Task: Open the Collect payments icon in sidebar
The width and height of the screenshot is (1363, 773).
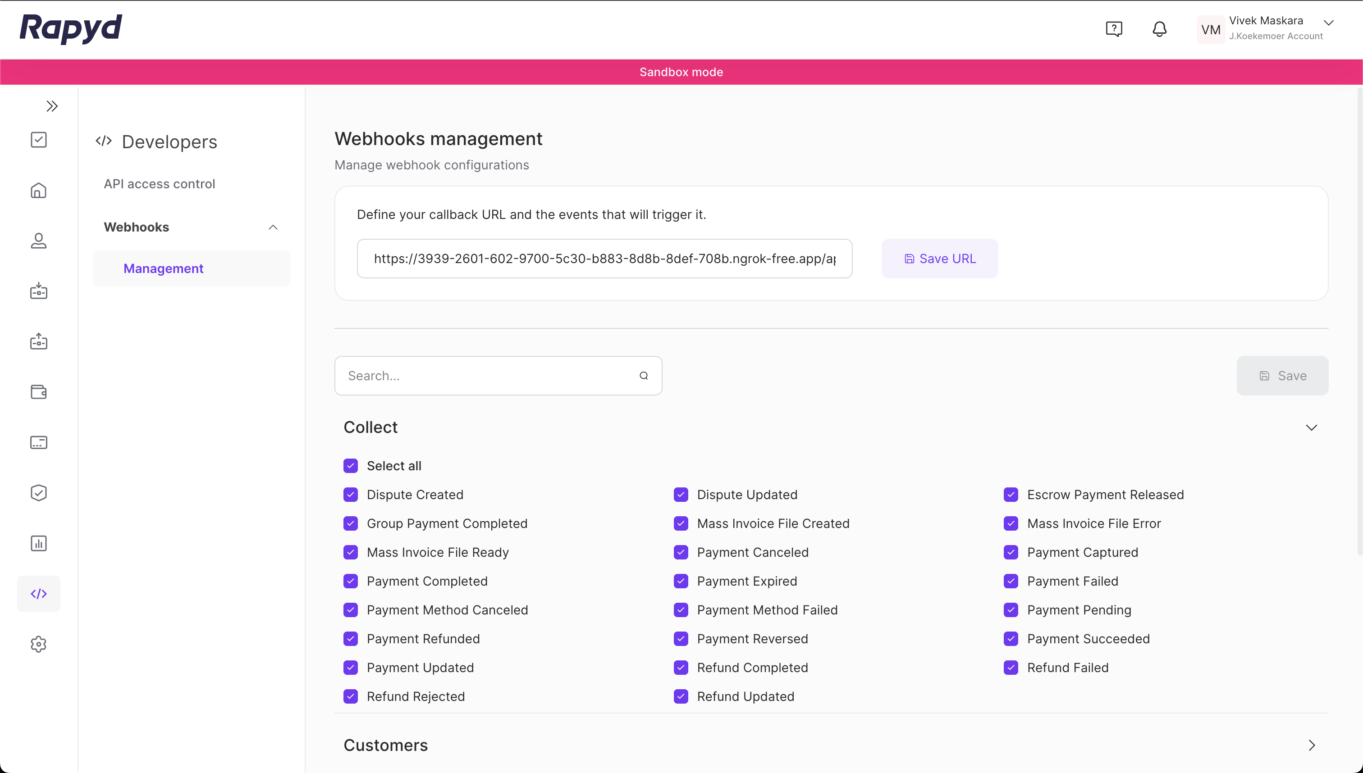Action: tap(38, 291)
